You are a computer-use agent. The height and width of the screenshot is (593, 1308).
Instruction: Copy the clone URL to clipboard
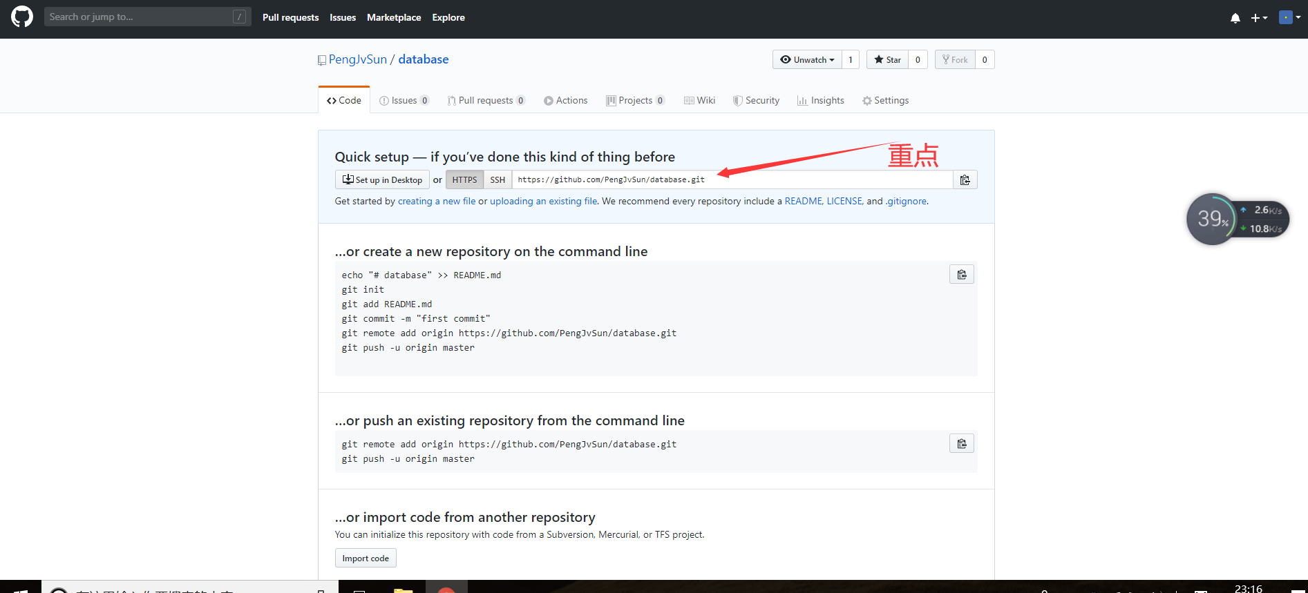pyautogui.click(x=965, y=179)
